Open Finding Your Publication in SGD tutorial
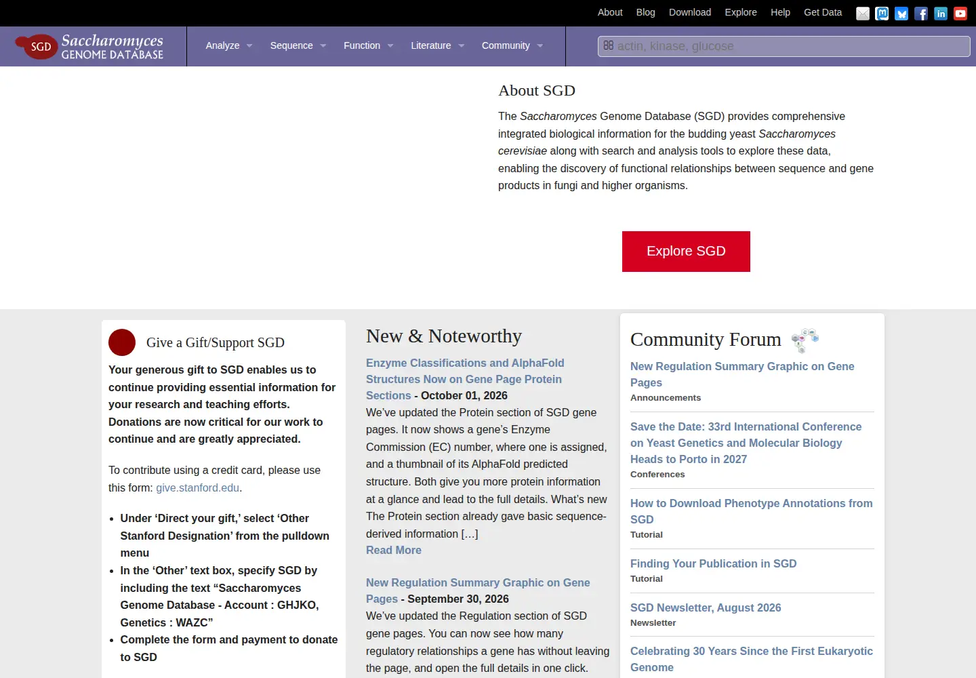The width and height of the screenshot is (976, 678). click(x=713, y=564)
